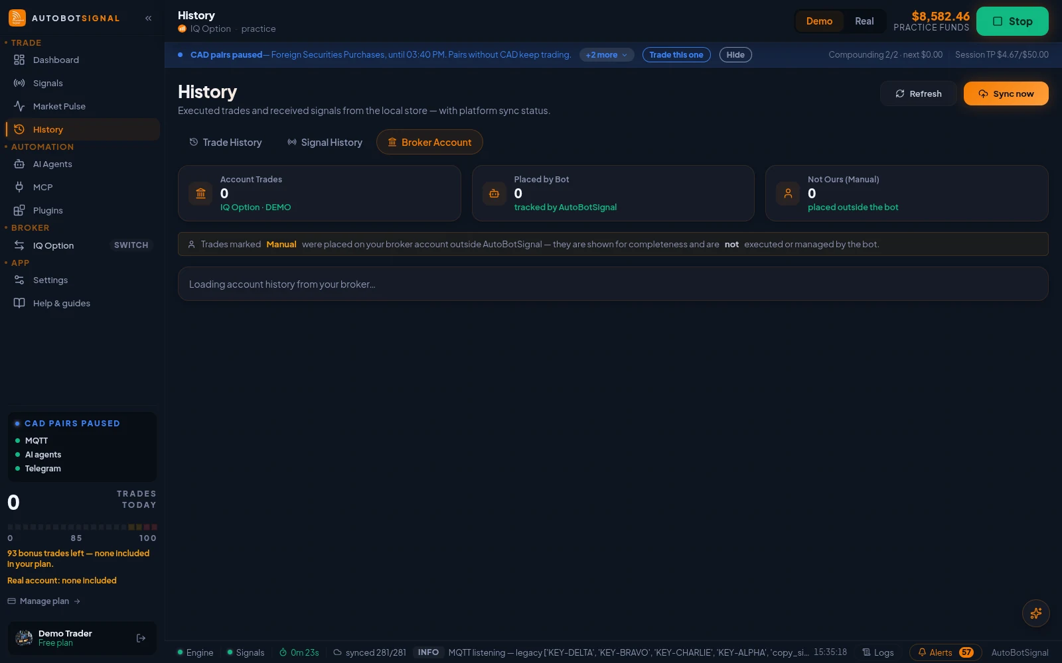Click the Demo Trader avatar
This screenshot has width=1062, height=663.
tap(24, 638)
